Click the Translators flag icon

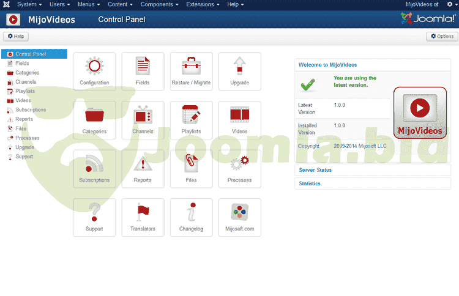[143, 213]
